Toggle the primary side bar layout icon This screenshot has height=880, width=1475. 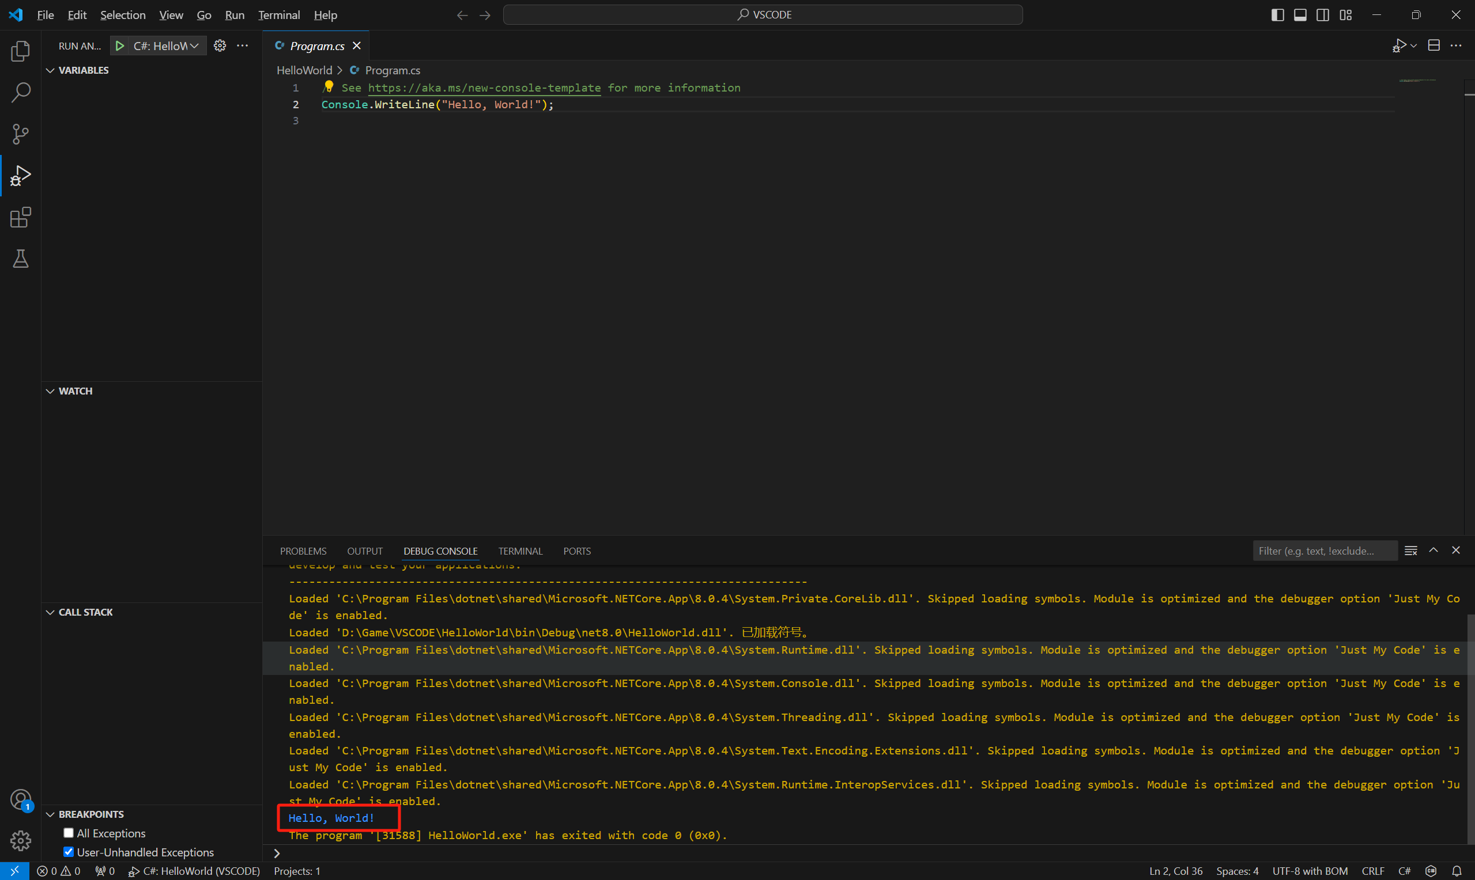[1277, 15]
